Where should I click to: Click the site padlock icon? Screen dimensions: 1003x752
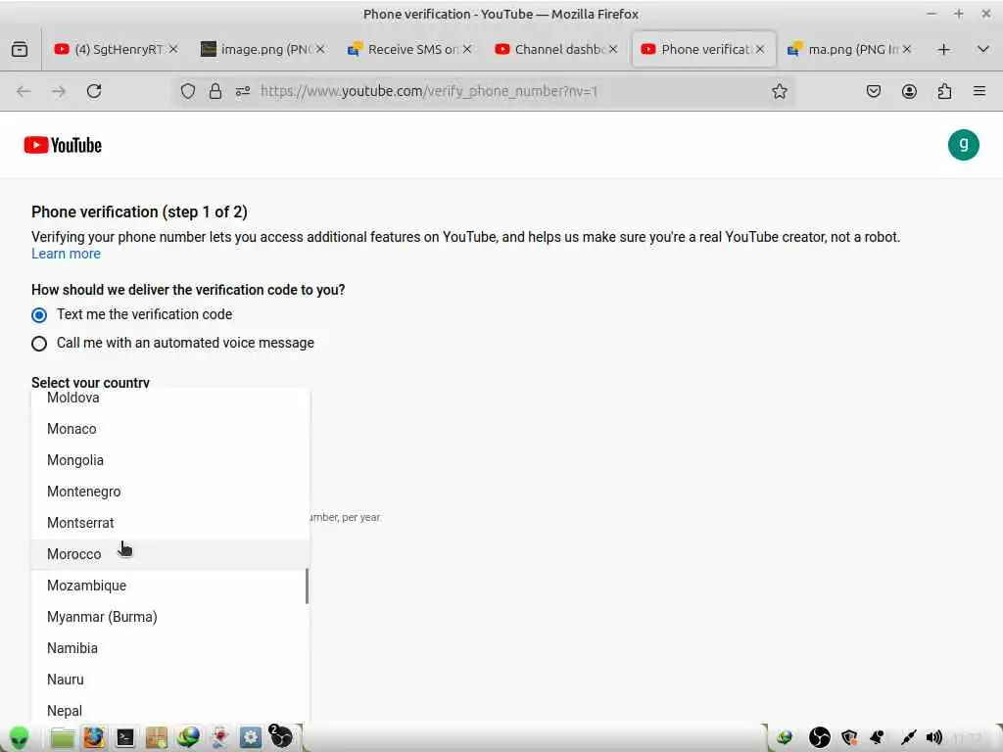click(215, 91)
